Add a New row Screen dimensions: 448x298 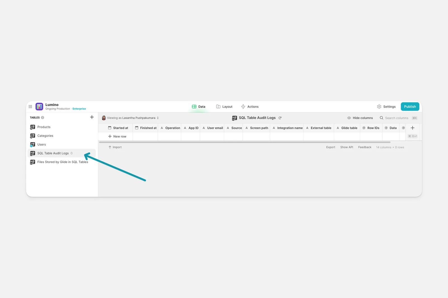(117, 136)
